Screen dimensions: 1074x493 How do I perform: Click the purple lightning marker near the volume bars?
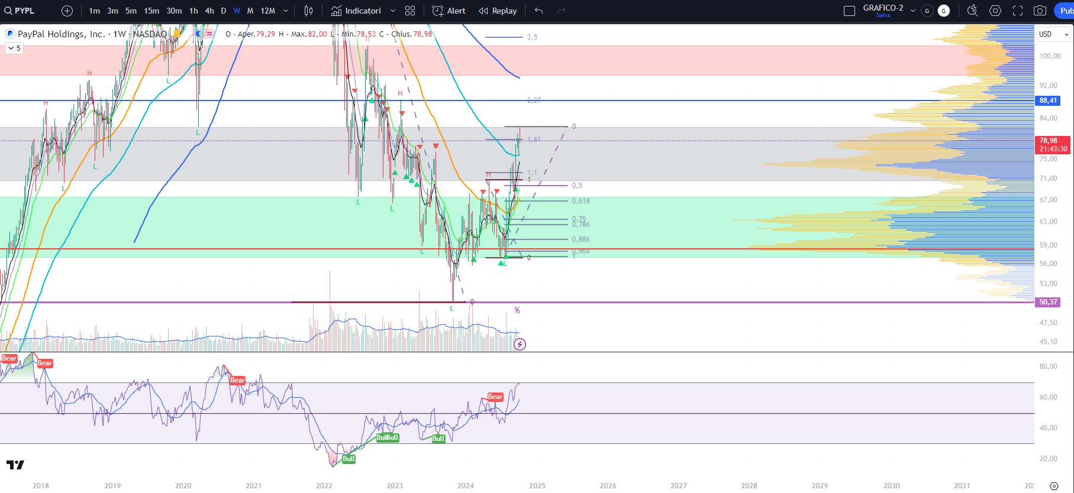point(520,344)
